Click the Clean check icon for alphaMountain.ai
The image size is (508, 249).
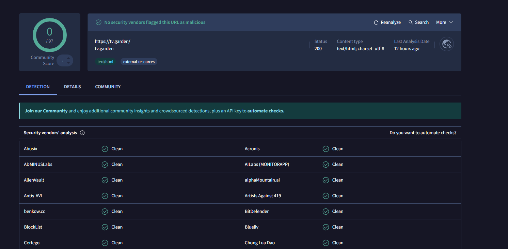click(326, 180)
